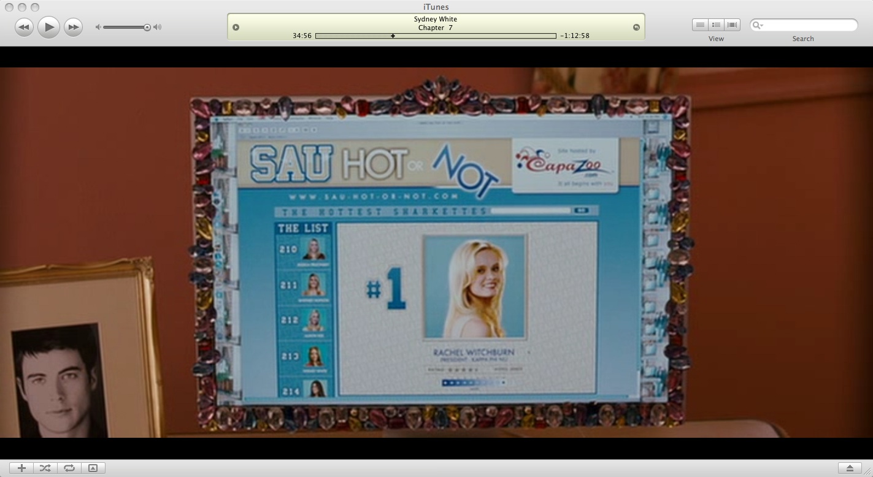This screenshot has width=873, height=477.
Task: Click the rewind previous button
Action: click(x=24, y=27)
